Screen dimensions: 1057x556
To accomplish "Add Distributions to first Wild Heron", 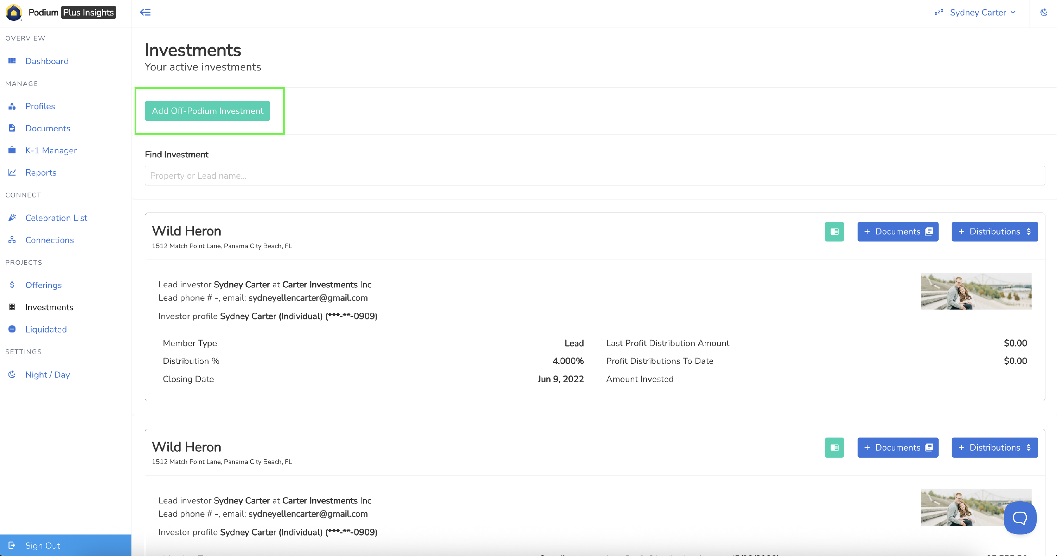I will click(994, 232).
